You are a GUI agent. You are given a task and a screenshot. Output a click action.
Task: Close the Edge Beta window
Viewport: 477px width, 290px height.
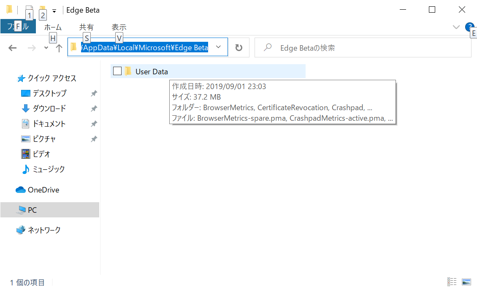pyautogui.click(x=462, y=10)
